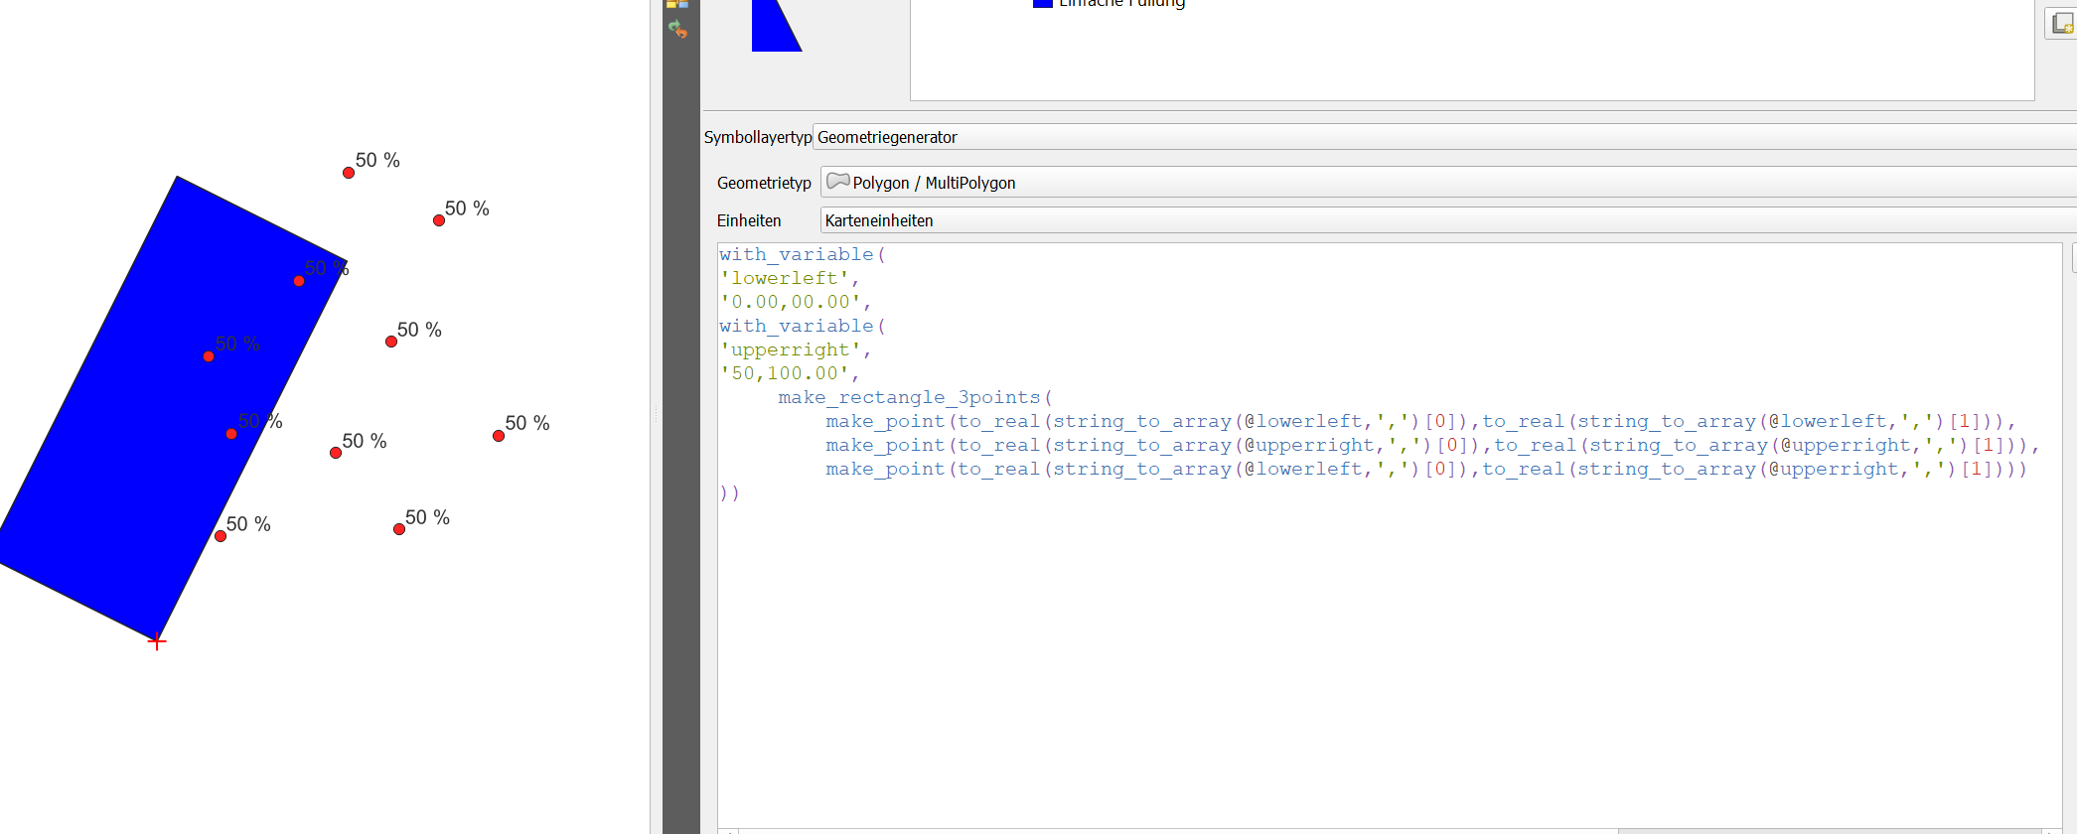Image resolution: width=2077 pixels, height=834 pixels.
Task: Click the 'lowerleft' line in the expression editor
Action: click(789, 278)
